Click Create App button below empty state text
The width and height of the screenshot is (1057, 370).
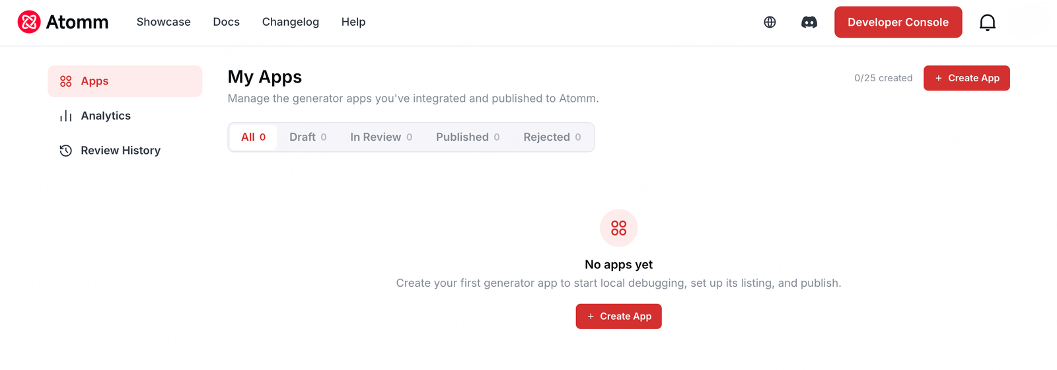pos(619,316)
